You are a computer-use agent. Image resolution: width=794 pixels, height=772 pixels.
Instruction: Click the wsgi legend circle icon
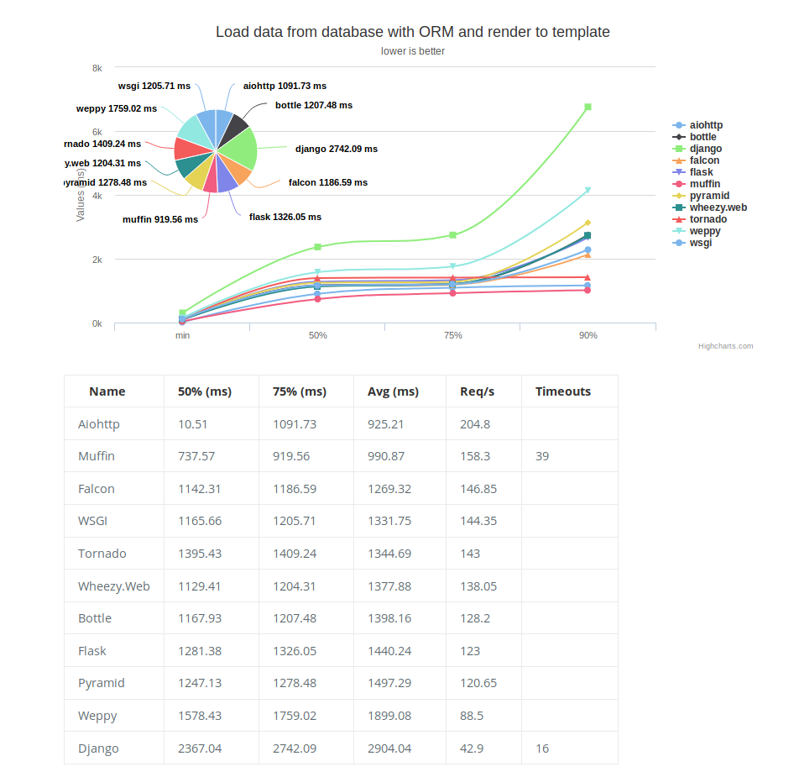coord(678,243)
